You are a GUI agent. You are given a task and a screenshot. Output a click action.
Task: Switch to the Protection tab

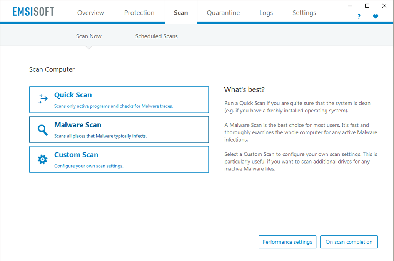[139, 13]
